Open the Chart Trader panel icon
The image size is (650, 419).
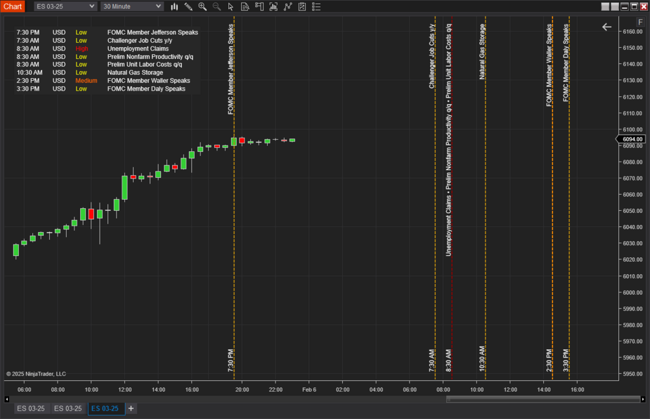(259, 6)
